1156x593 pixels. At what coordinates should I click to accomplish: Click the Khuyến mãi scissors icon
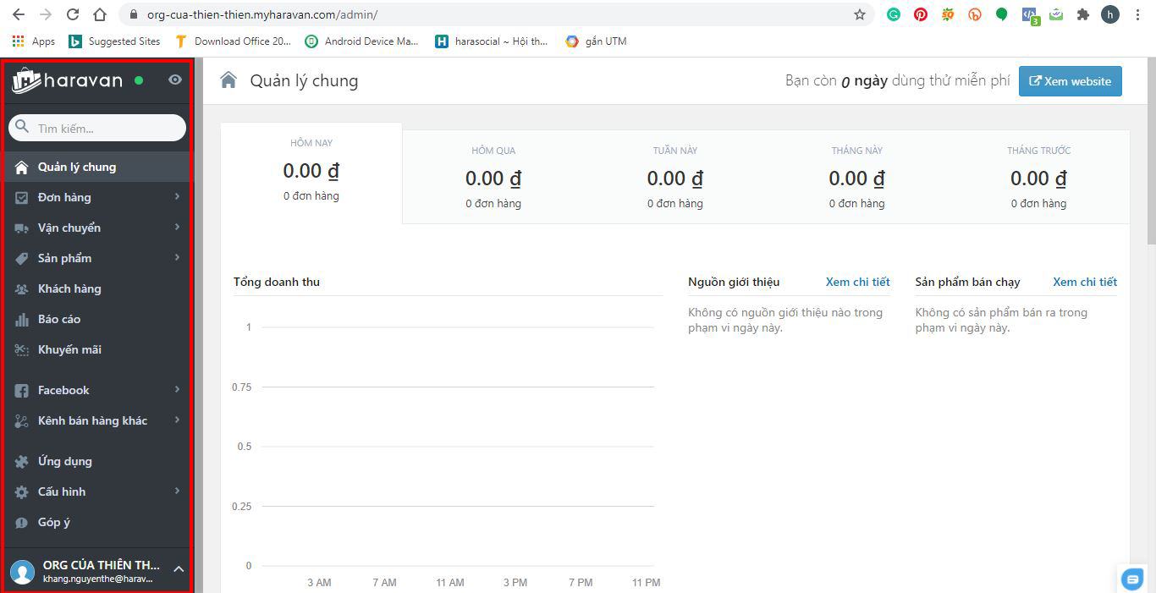22,349
